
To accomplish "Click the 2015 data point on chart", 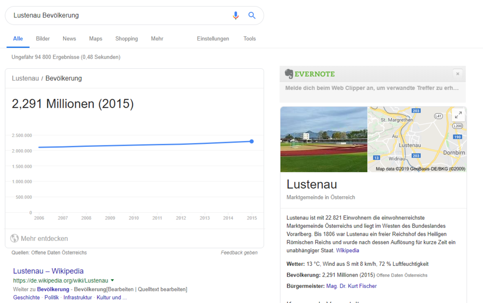I will tap(251, 141).
